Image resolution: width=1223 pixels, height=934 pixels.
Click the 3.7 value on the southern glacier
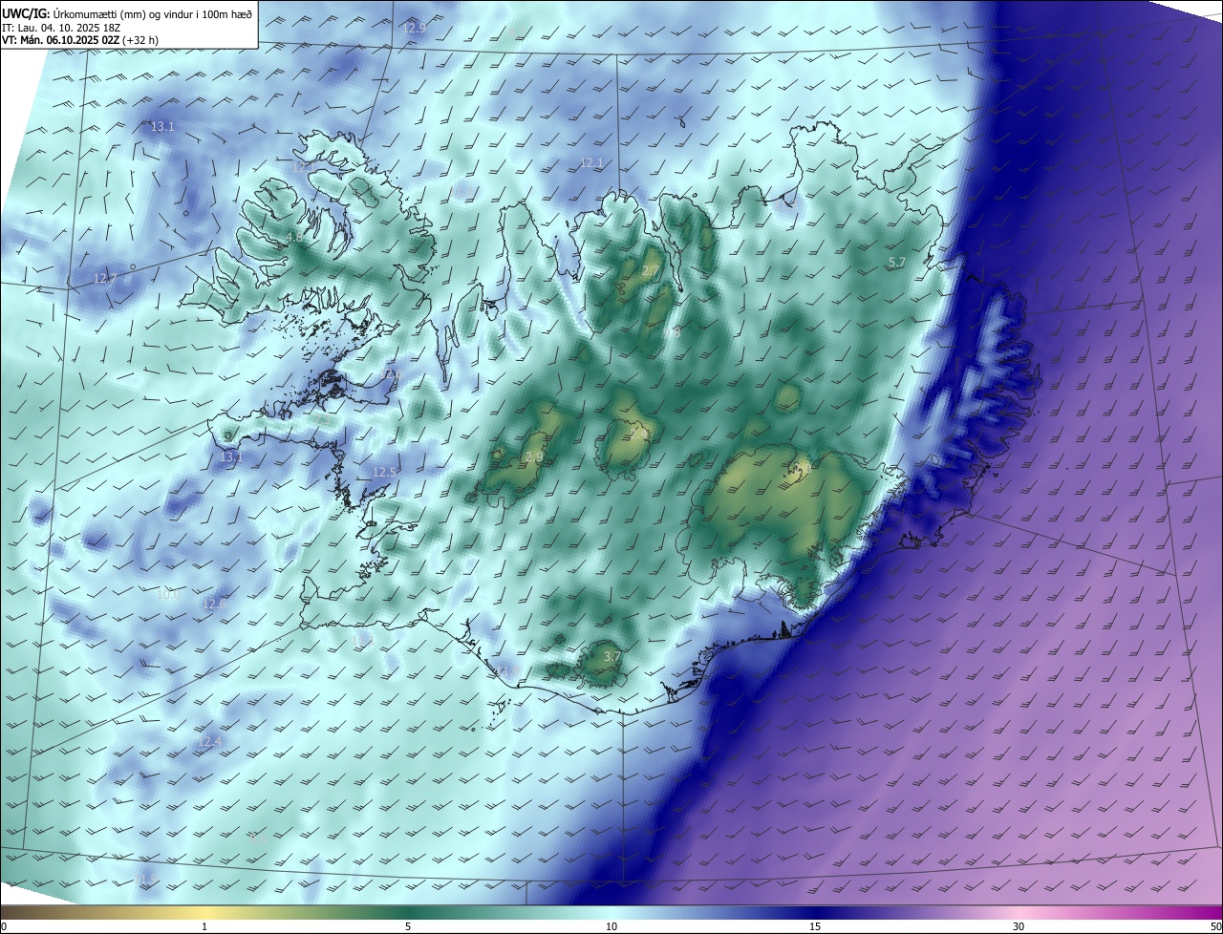point(612,656)
